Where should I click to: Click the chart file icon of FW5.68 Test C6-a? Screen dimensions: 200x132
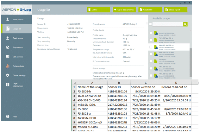(156, 76)
